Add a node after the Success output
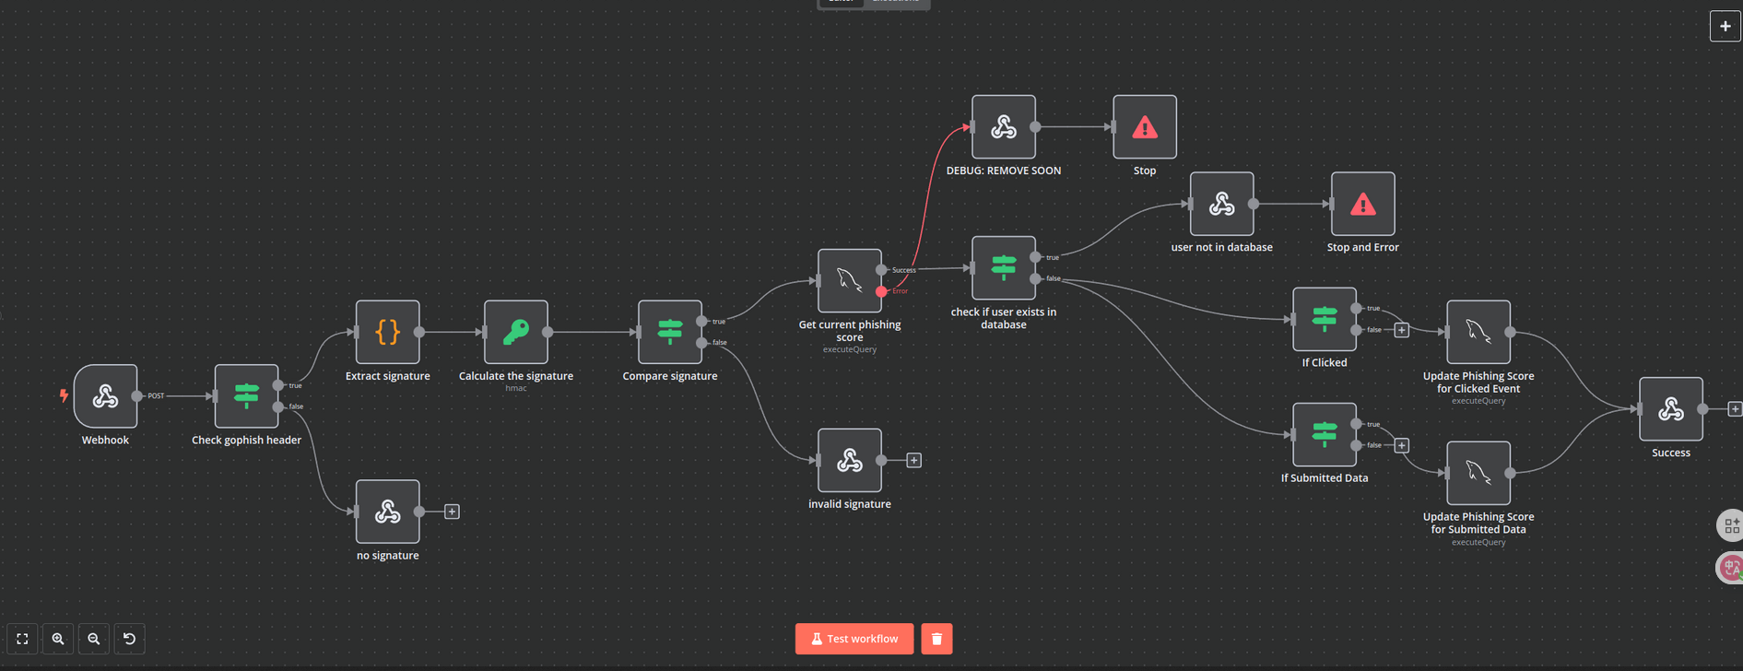This screenshot has width=1743, height=671. point(1734,409)
